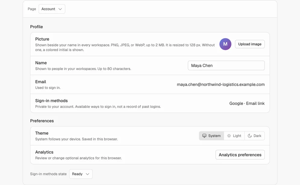This screenshot has height=185, width=300.
Task: Click the email address maya.chen@northwind-logistics.example.com
Action: [220, 84]
